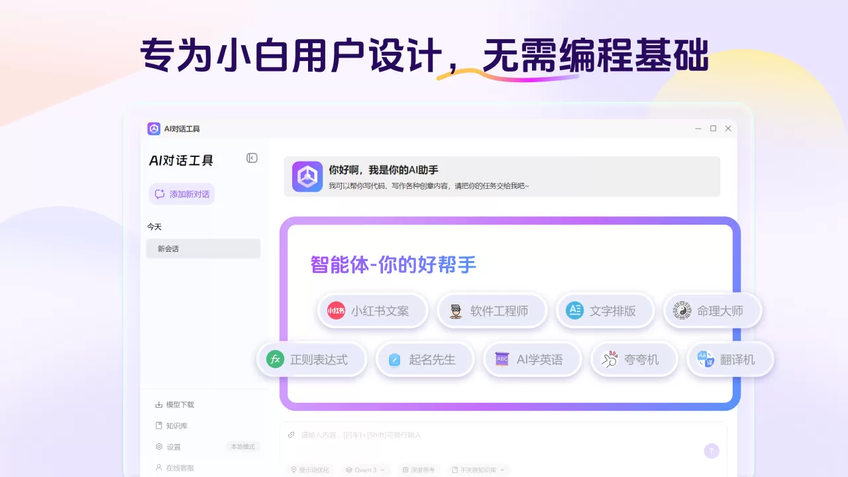The height and width of the screenshot is (477, 848).
Task: Close the AI对话工具 window
Action: click(x=728, y=129)
